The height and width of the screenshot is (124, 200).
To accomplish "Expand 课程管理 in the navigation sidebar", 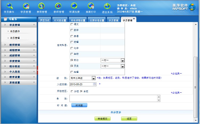I will 18,50.
